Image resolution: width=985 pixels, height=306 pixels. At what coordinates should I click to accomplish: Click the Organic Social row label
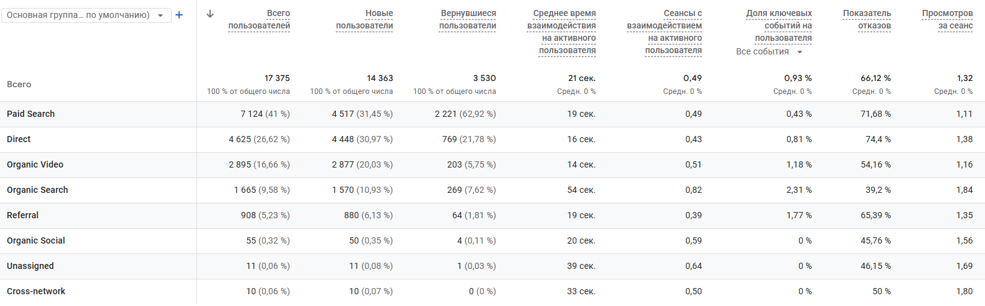(x=36, y=240)
